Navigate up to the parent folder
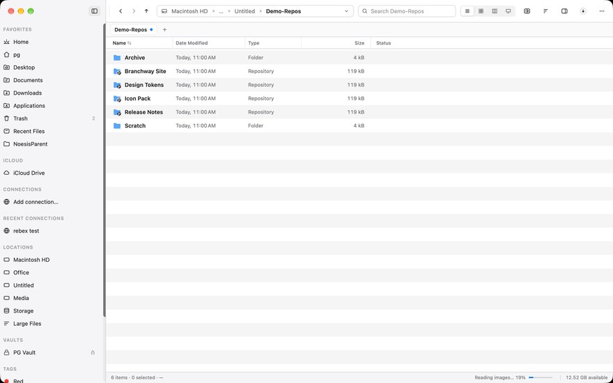Image resolution: width=613 pixels, height=383 pixels. [x=146, y=11]
